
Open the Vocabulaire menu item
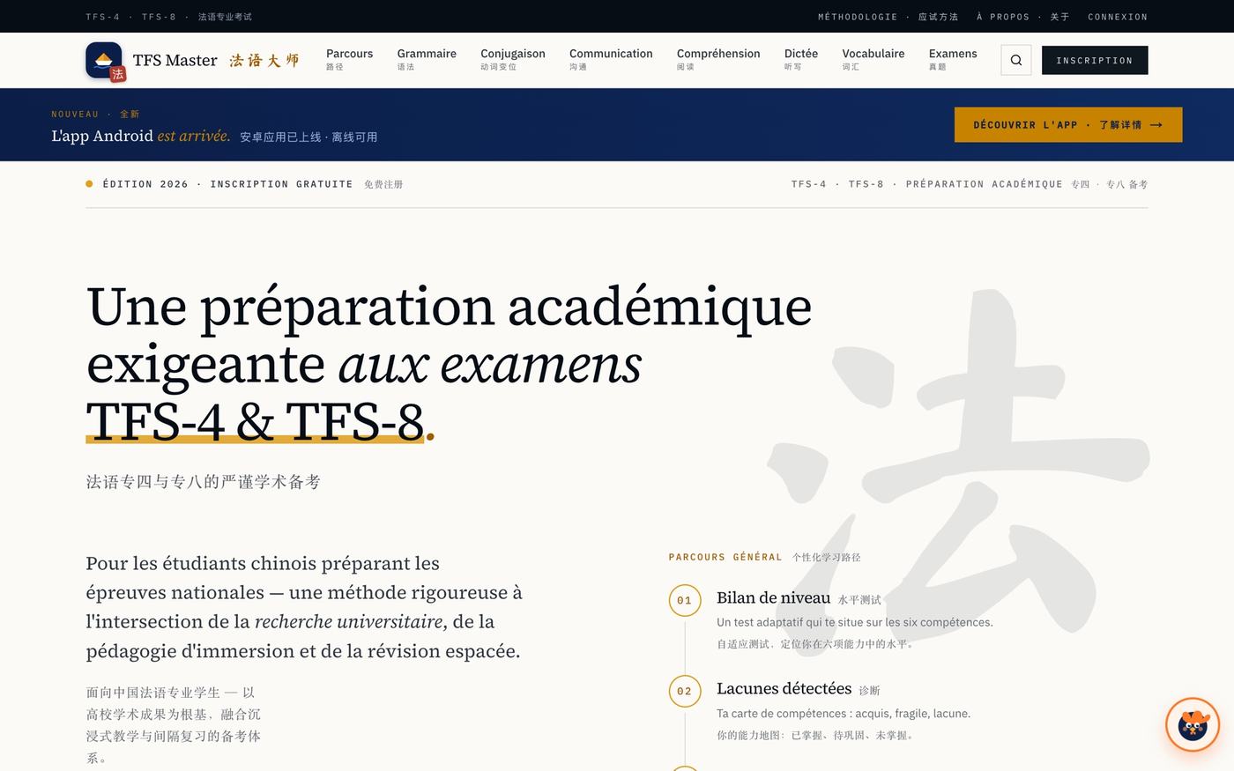tap(873, 59)
